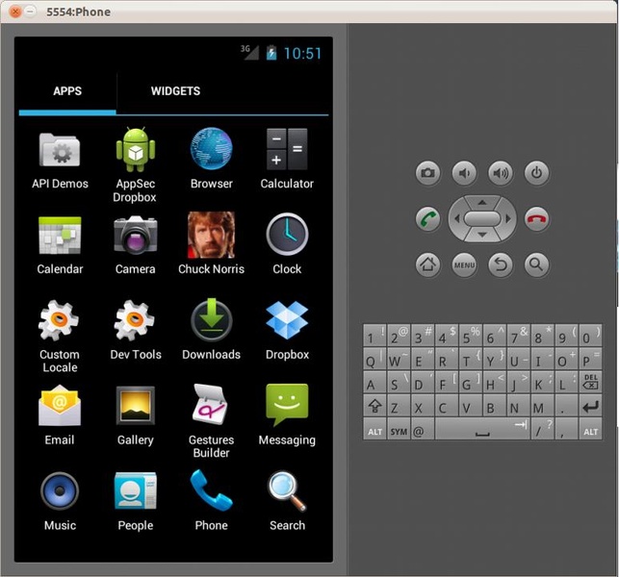Launch the Phone dialer app
619x577 pixels.
211,501
